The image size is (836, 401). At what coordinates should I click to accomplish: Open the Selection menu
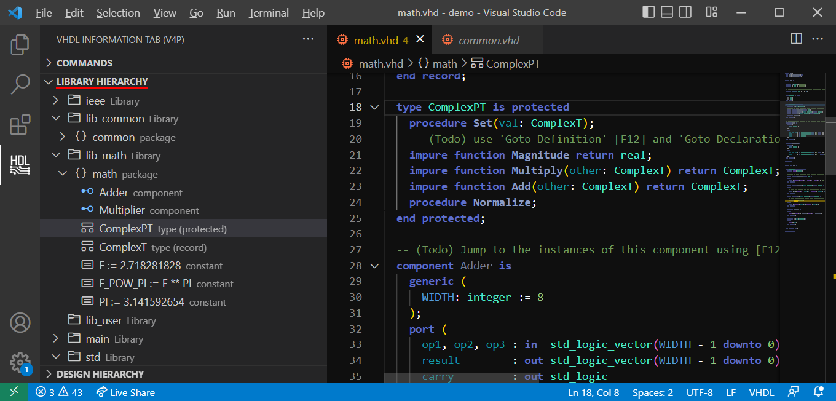pyautogui.click(x=118, y=12)
